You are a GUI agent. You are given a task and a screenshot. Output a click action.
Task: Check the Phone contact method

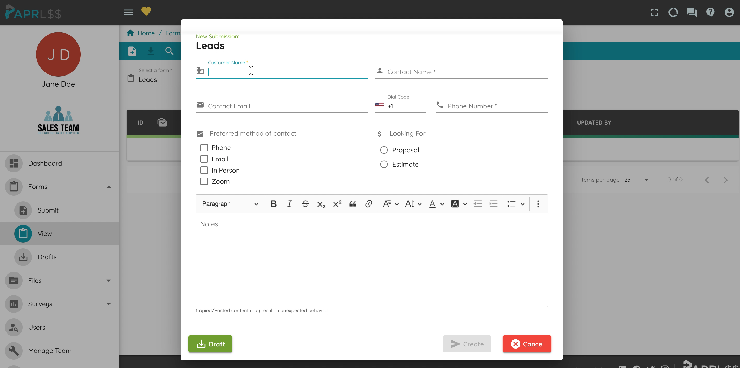[204, 147]
